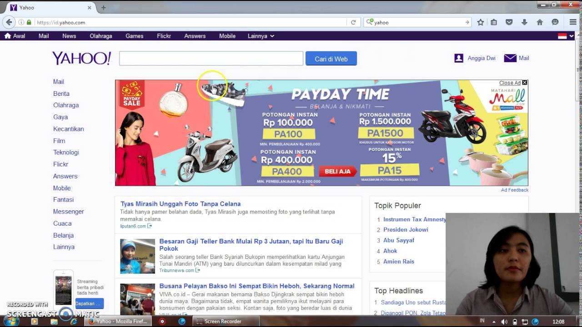Open the Windows Start button
The image size is (582, 327).
[11, 321]
